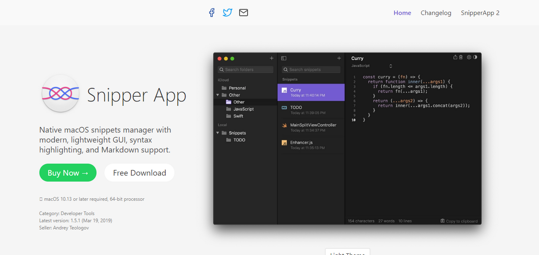Select the Enhancer.js snippet
The height and width of the screenshot is (255, 539).
(x=311, y=145)
